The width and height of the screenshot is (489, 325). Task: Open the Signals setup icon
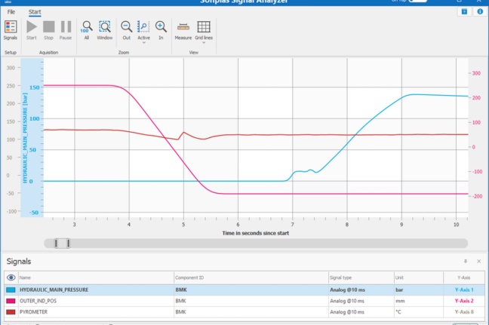[x=11, y=27]
